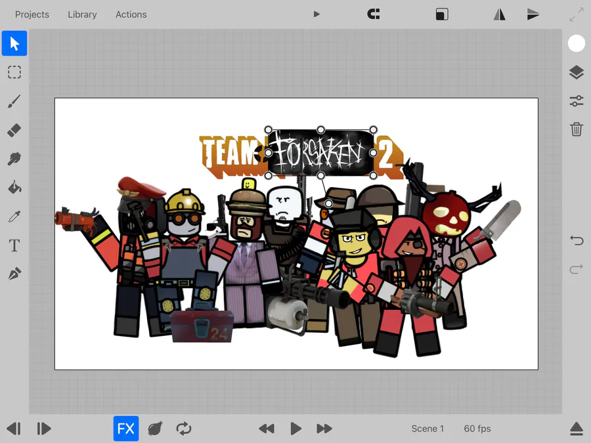Activate the Text tool

click(x=14, y=245)
